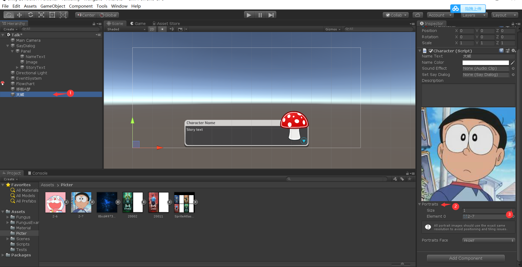Select the Scale tool
Image resolution: width=522 pixels, height=267 pixels.
tap(41, 15)
